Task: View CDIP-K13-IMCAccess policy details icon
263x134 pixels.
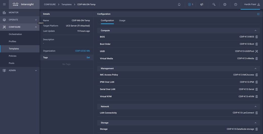Action: point(257,75)
